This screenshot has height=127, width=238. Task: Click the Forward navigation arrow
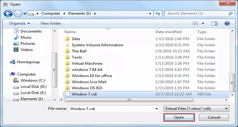(x=18, y=14)
